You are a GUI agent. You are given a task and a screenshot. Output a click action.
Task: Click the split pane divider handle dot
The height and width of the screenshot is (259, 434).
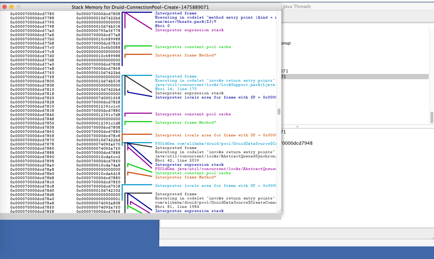tap(297, 127)
